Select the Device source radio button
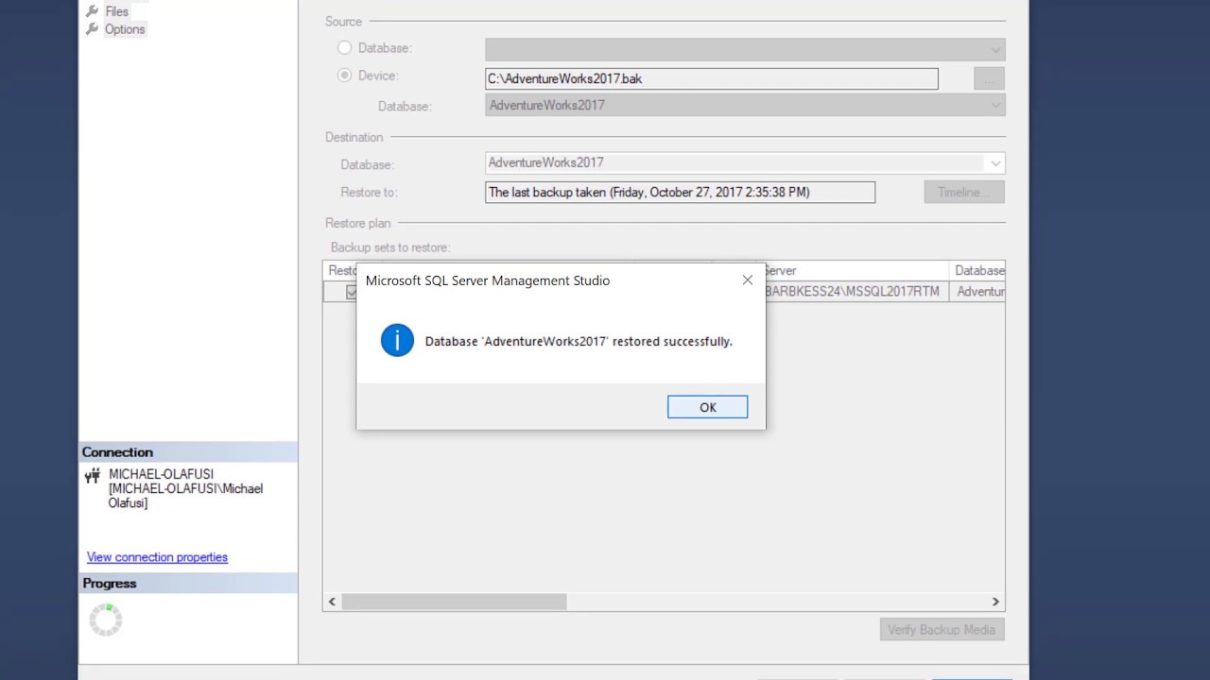1210x680 pixels. tap(344, 76)
